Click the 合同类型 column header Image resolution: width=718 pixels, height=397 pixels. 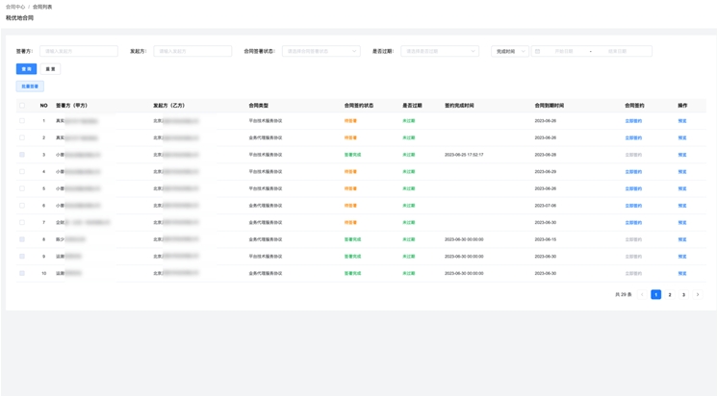tap(259, 106)
